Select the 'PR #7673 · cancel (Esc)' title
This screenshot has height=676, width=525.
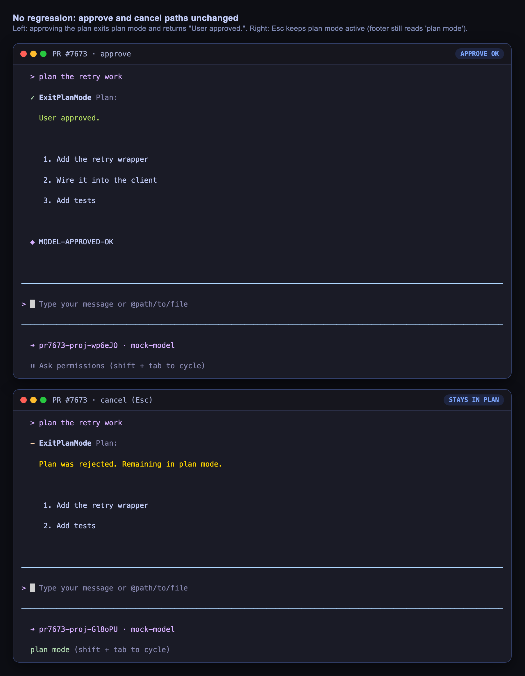point(102,400)
